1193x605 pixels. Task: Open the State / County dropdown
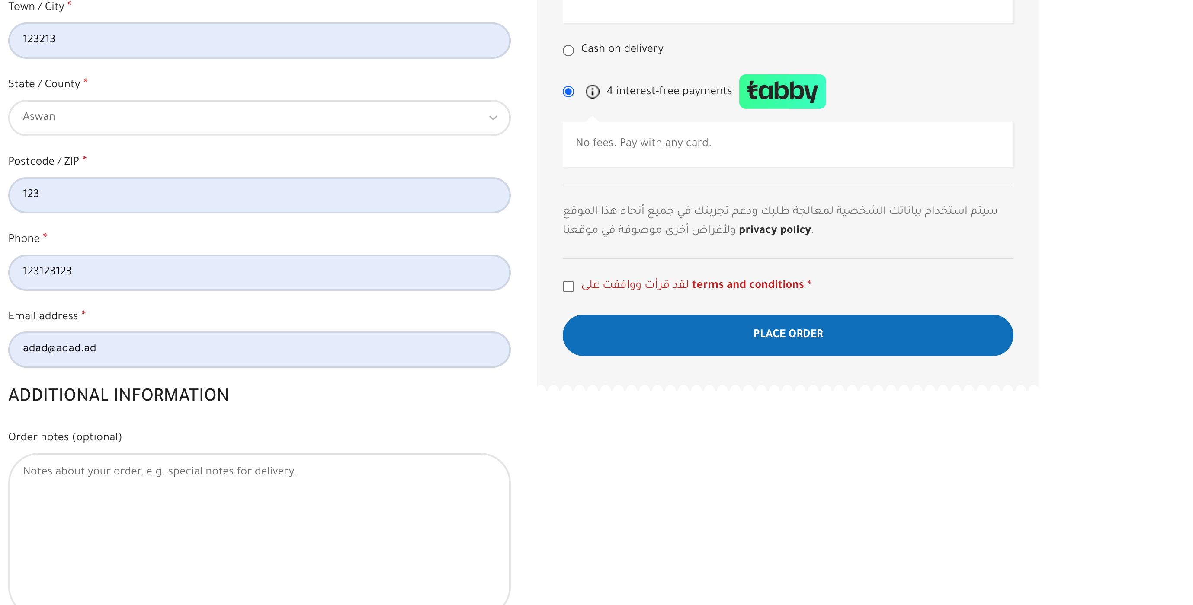[260, 118]
